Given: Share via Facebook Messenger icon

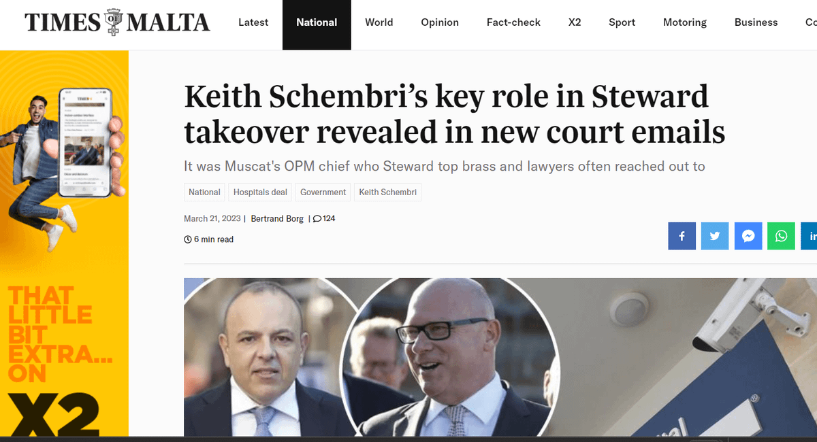Looking at the screenshot, I should 748,236.
